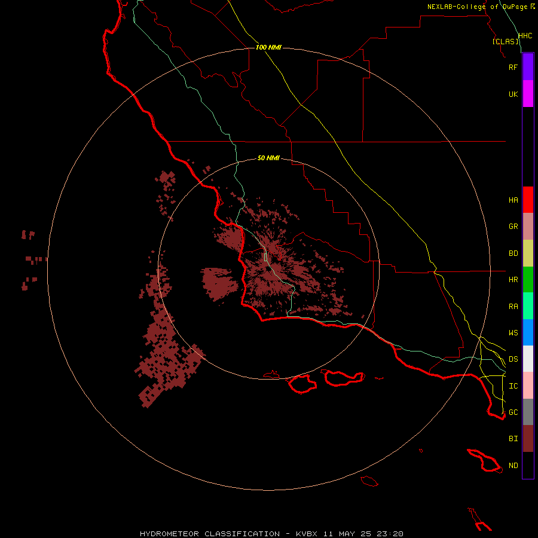Click the yellow BD legend swatch

click(x=528, y=253)
